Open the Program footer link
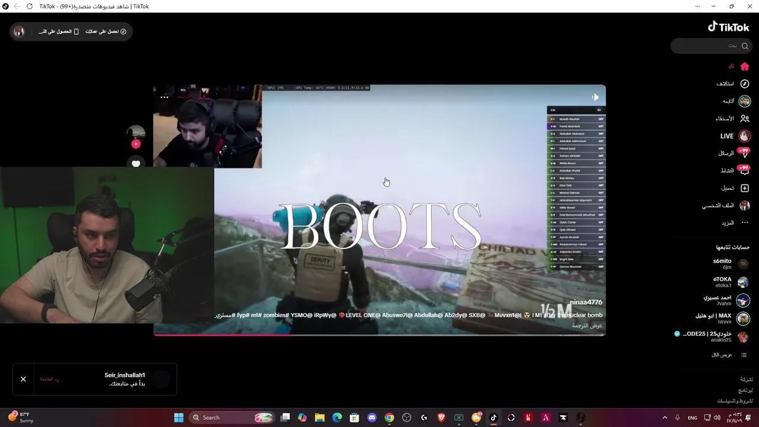759x427 pixels. point(745,391)
